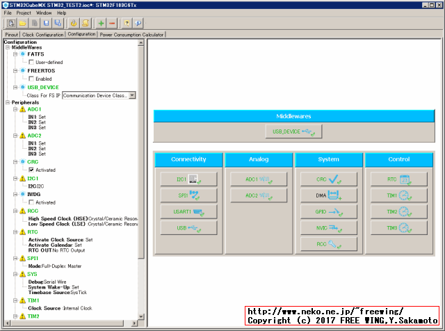The image size is (445, 331).
Task: Click the Save floppy disk icon
Action: point(47,23)
